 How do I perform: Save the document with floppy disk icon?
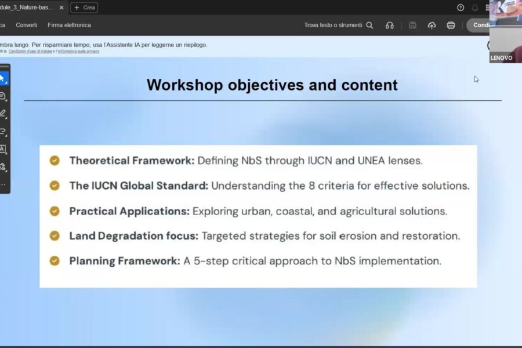coord(412,26)
